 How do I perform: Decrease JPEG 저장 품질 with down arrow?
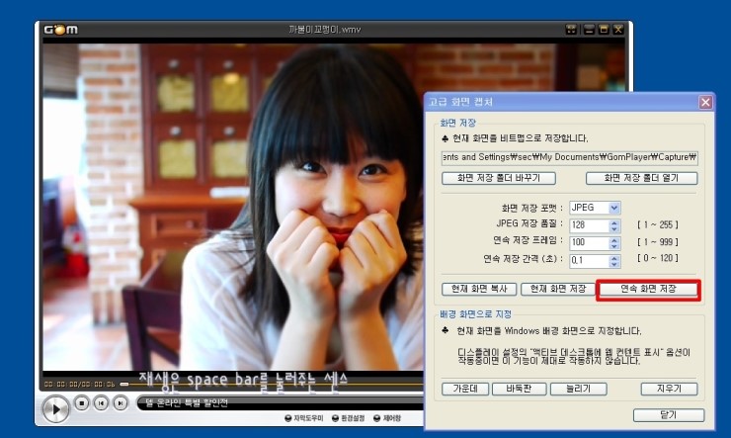614,229
